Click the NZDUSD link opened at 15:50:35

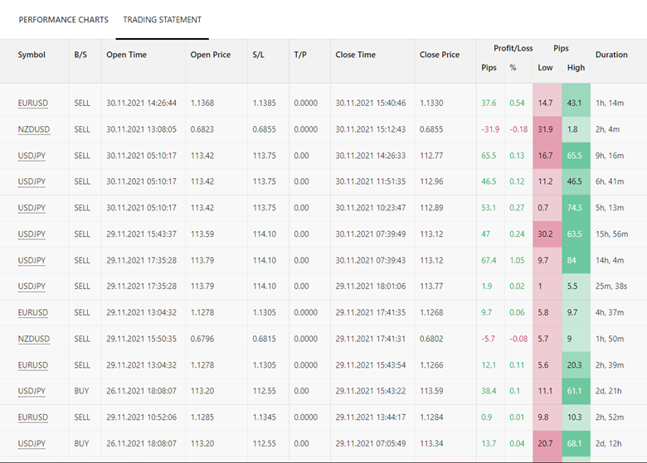[x=34, y=339]
